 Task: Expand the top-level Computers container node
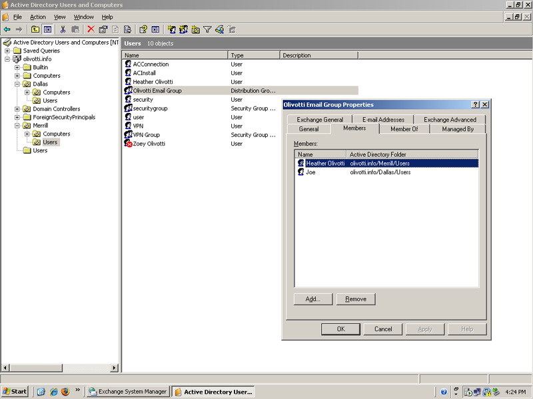pos(17,76)
